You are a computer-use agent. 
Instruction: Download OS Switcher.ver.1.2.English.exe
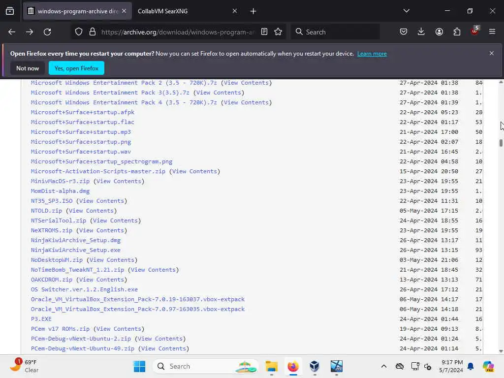(84, 289)
